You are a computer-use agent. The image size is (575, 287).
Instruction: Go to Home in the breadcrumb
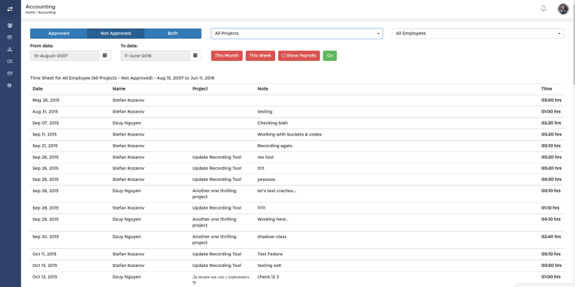click(x=30, y=12)
